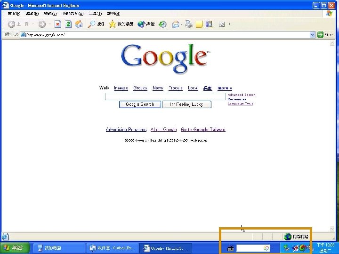Print the page using printer icon
This screenshot has height=254, width=339.
coord(188,24)
